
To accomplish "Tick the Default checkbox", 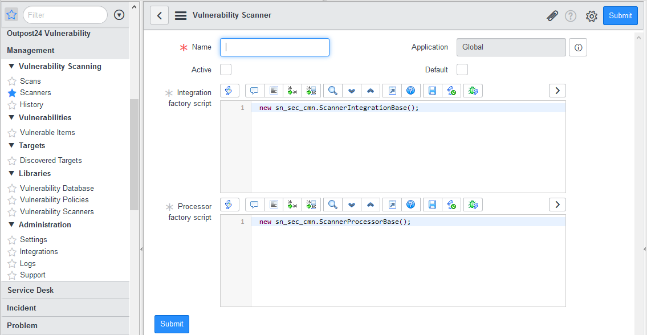I will (462, 70).
